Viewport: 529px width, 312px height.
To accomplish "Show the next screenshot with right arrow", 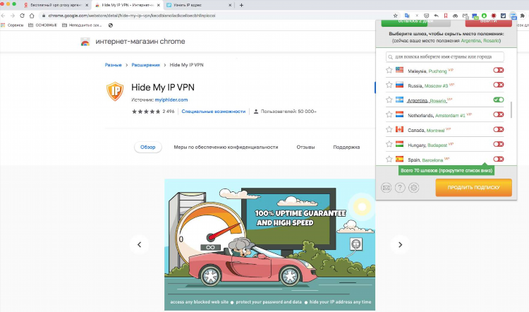I will click(x=400, y=244).
